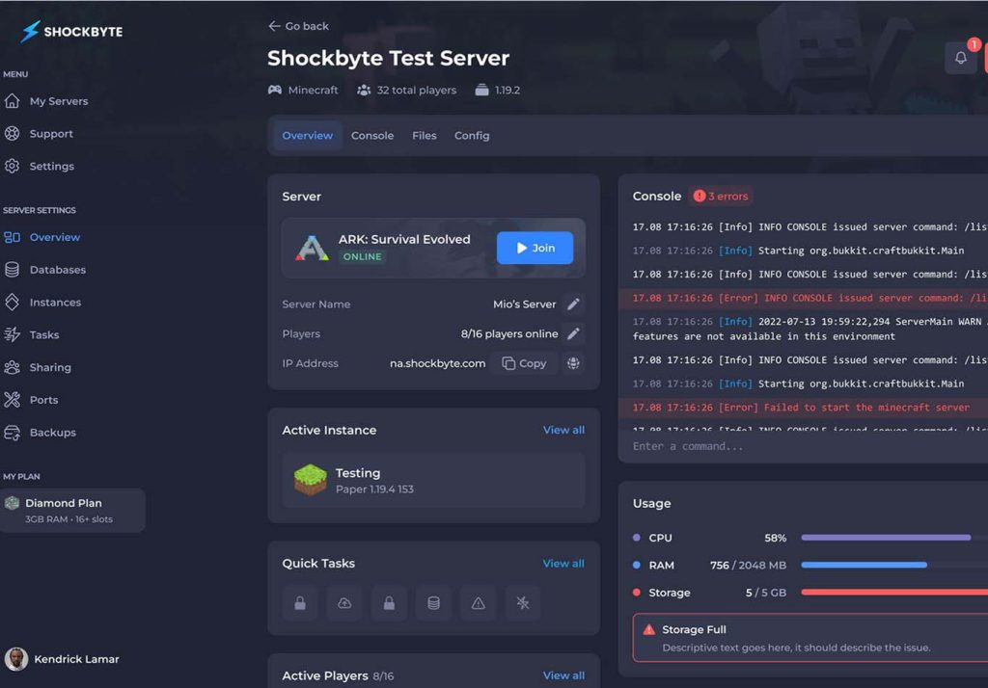
Task: Click the Storage usage bar
Action: (x=894, y=593)
